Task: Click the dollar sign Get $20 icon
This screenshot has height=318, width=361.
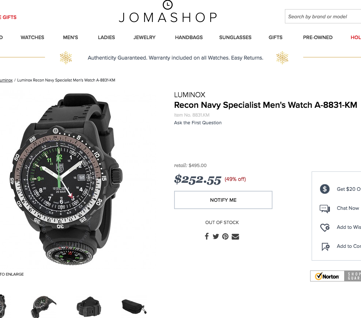Action: (325, 189)
